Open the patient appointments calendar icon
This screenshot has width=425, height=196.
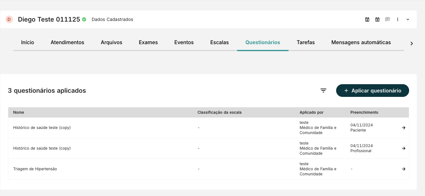point(367,19)
